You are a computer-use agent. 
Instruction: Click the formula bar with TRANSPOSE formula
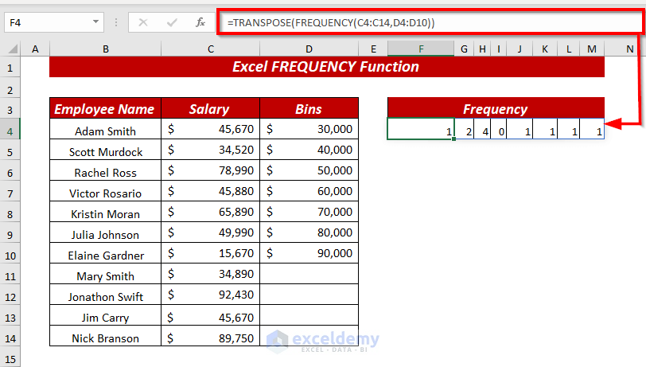(x=430, y=22)
